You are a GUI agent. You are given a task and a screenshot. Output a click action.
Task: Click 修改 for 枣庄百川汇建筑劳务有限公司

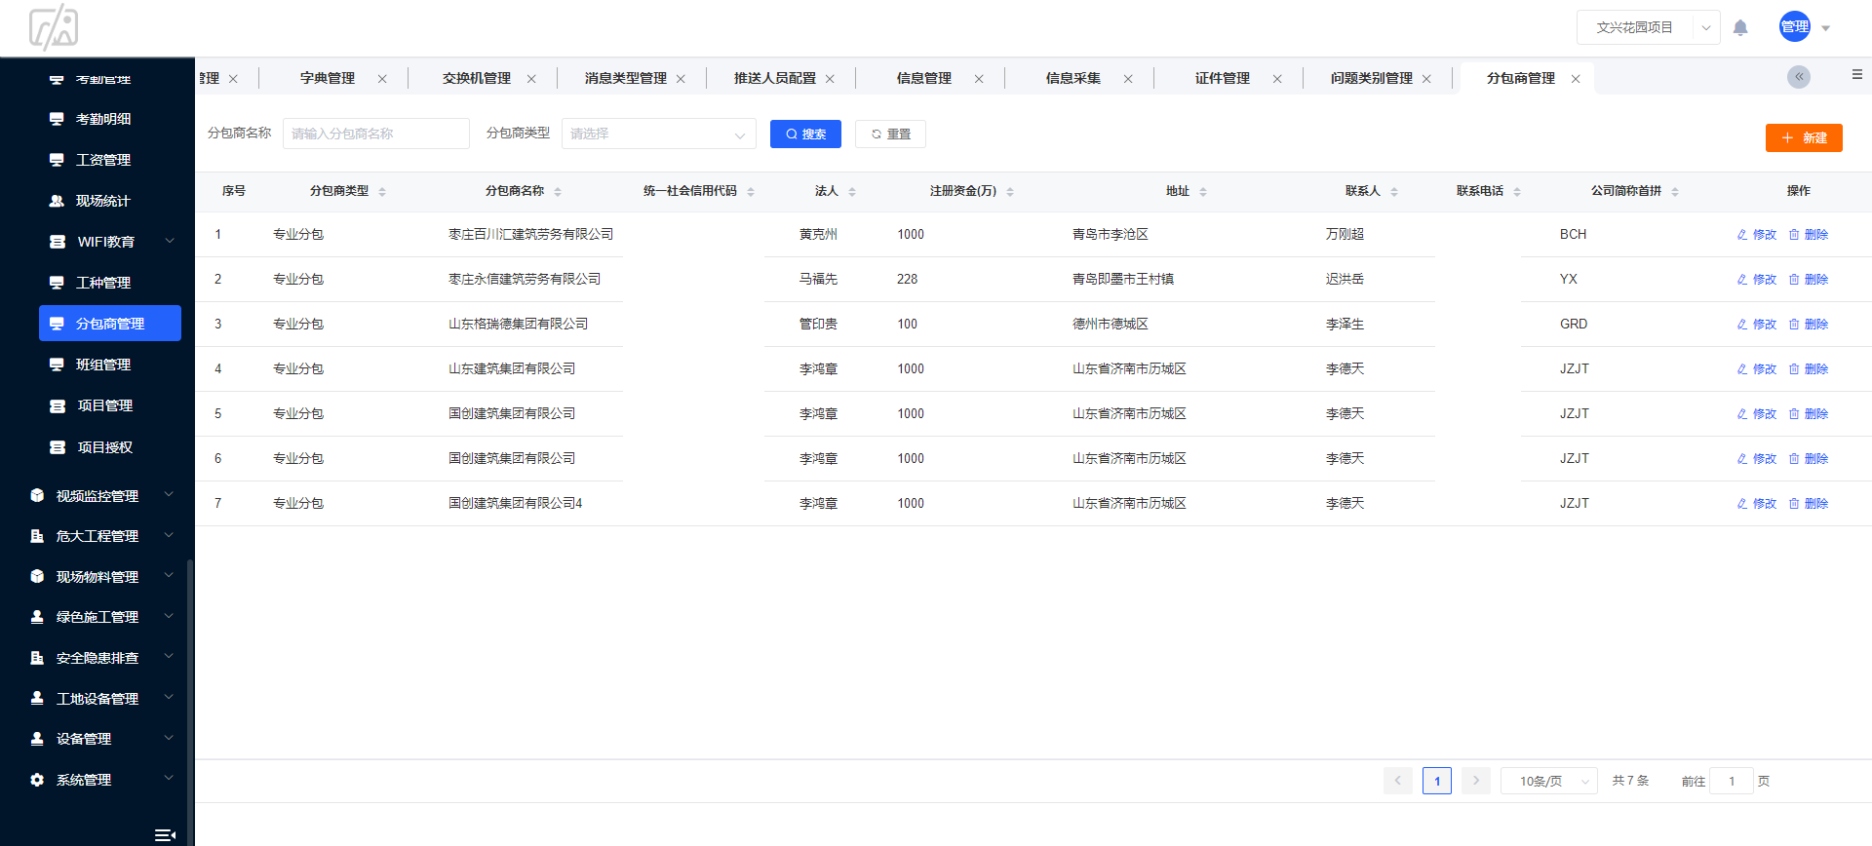pos(1757,235)
